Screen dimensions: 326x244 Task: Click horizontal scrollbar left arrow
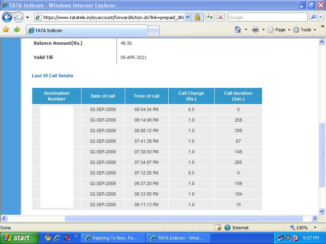pos(4,218)
